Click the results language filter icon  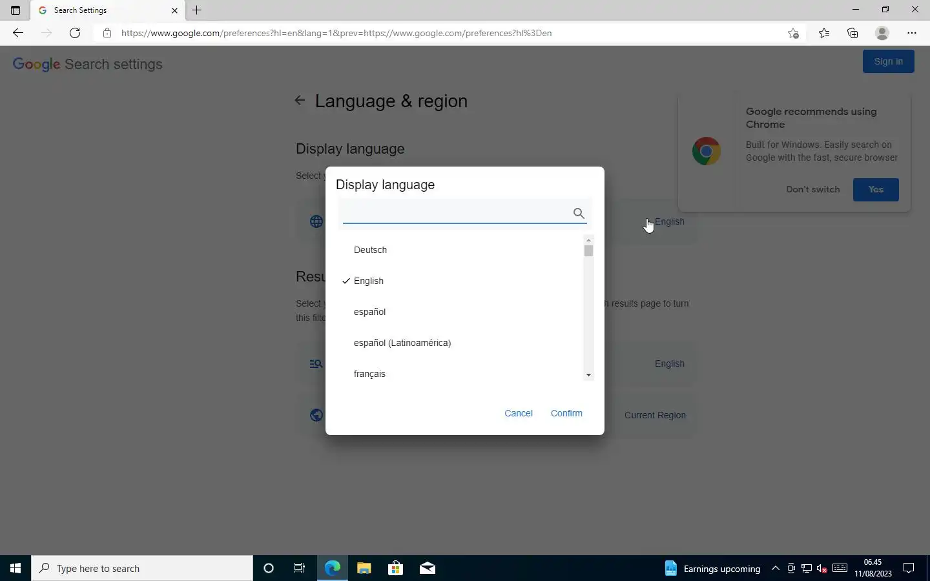pyautogui.click(x=316, y=363)
